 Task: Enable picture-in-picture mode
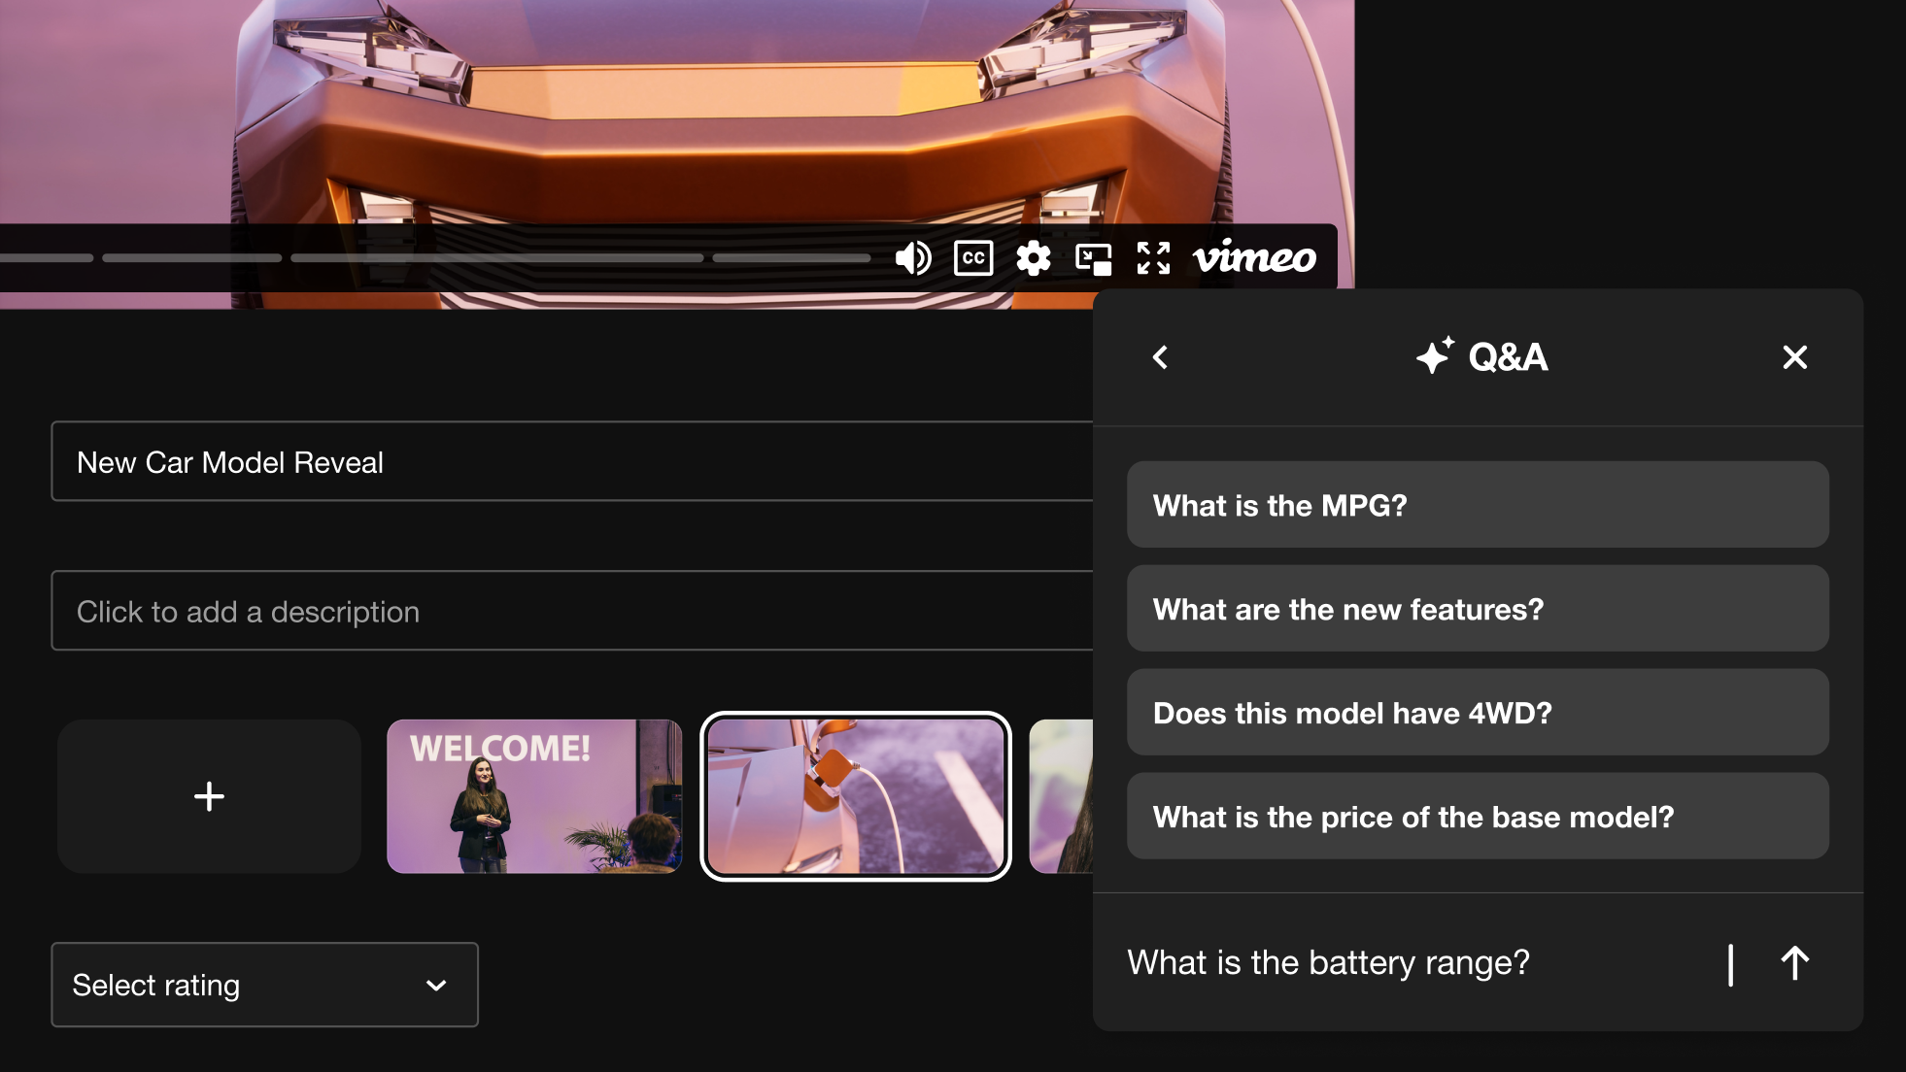[x=1093, y=259]
